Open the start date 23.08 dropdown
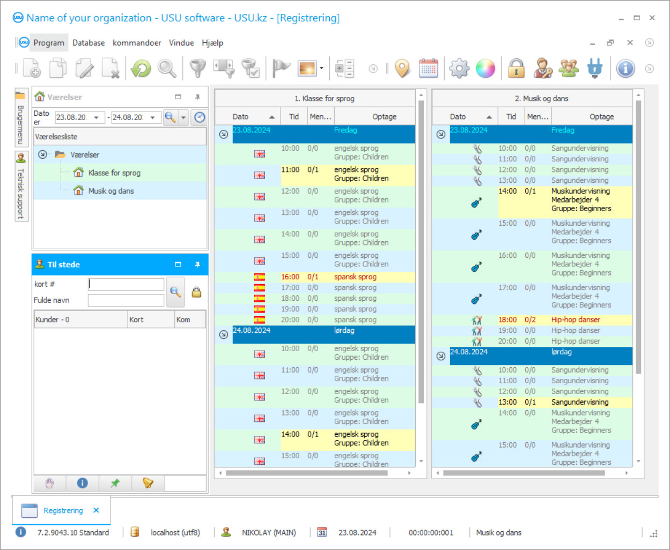The height and width of the screenshot is (550, 670). tap(96, 117)
